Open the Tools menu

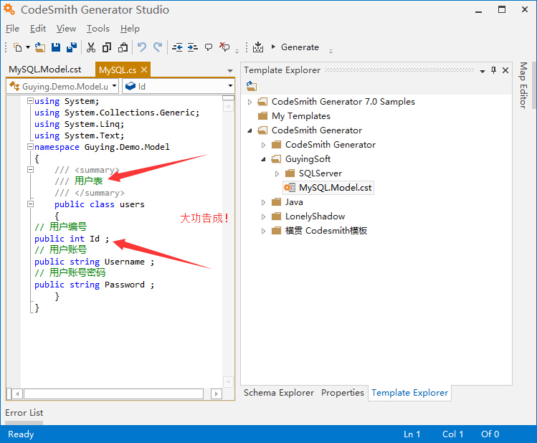pyautogui.click(x=98, y=29)
